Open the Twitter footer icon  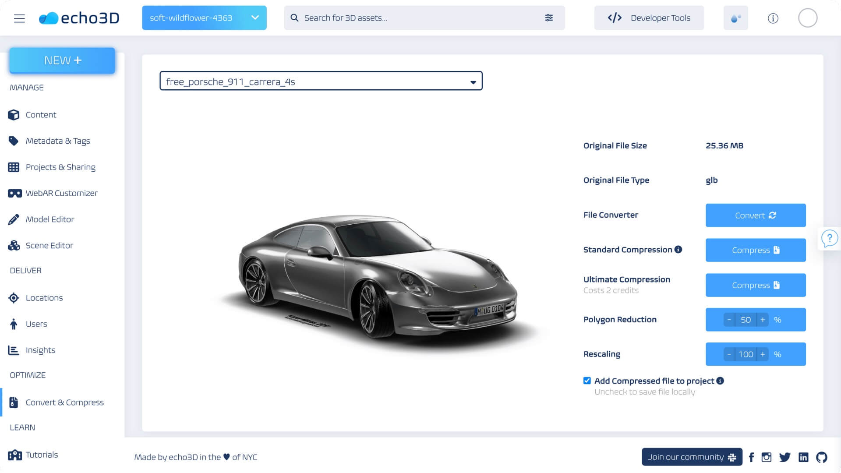click(x=785, y=457)
